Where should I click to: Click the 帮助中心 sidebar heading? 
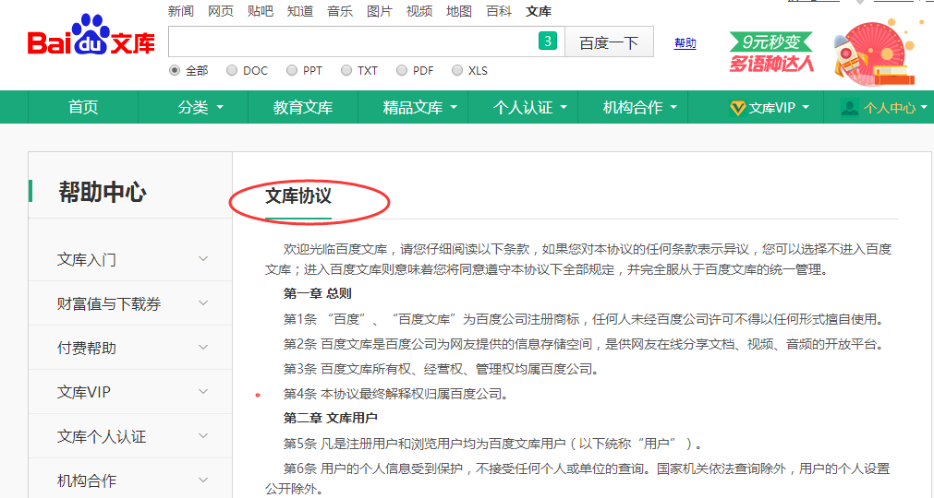click(103, 192)
